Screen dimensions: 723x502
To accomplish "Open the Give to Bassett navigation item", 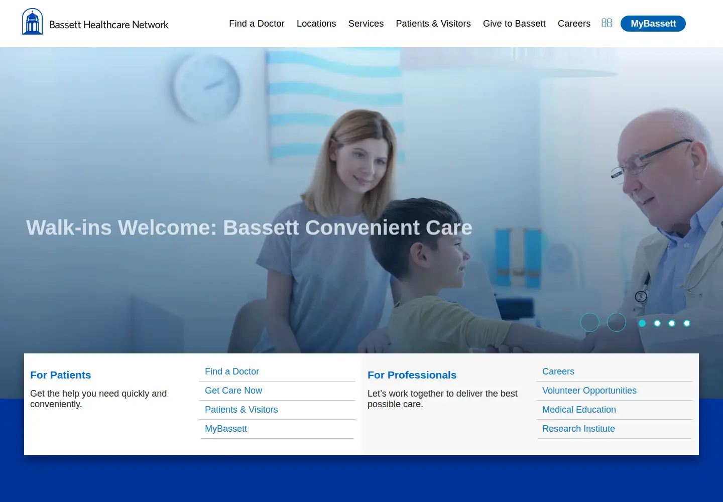I will coord(514,24).
